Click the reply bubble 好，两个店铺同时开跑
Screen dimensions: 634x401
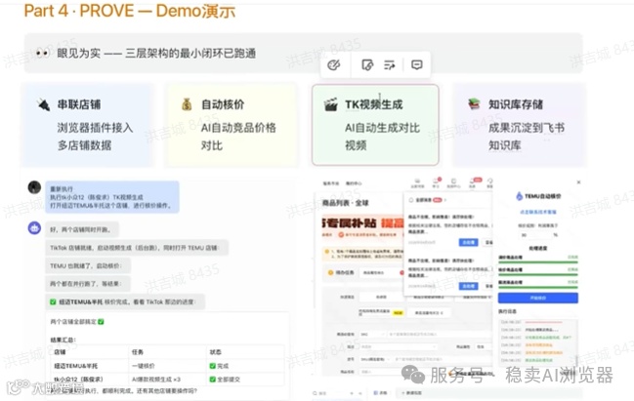point(82,230)
